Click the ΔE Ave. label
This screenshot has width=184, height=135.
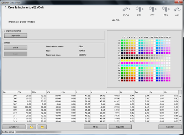(x=116, y=20)
